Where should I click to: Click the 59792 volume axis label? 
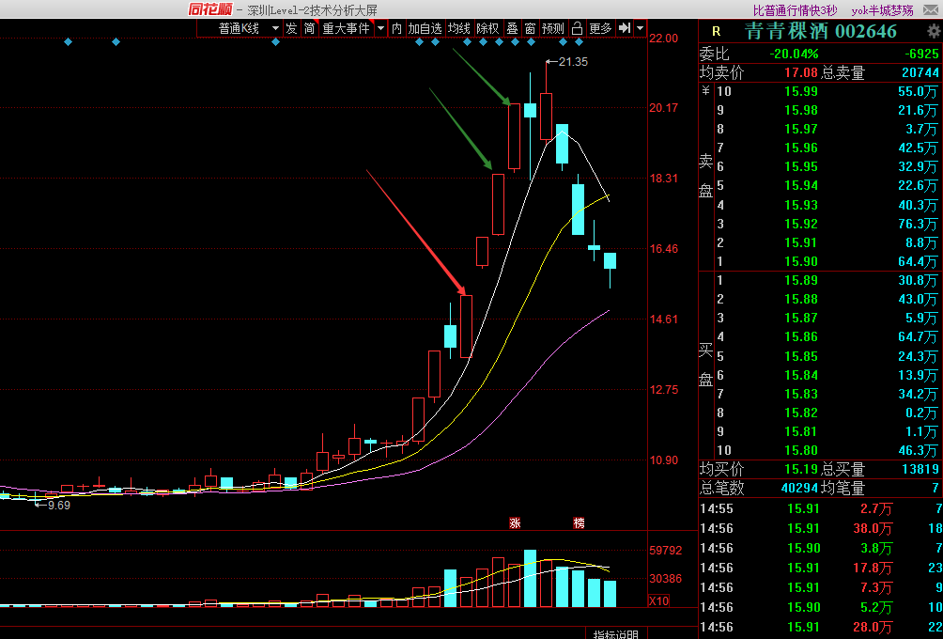[666, 550]
